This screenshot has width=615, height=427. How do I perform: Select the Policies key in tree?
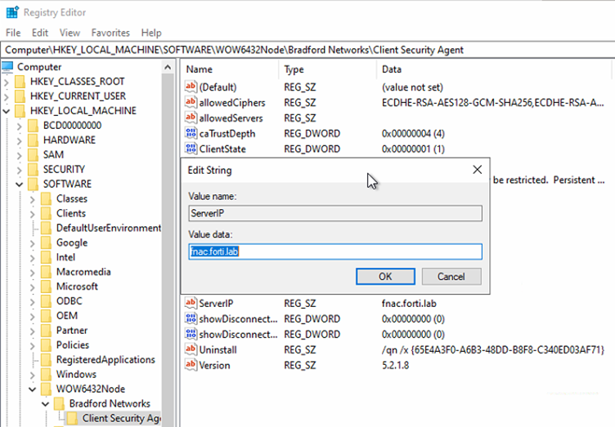click(x=71, y=345)
